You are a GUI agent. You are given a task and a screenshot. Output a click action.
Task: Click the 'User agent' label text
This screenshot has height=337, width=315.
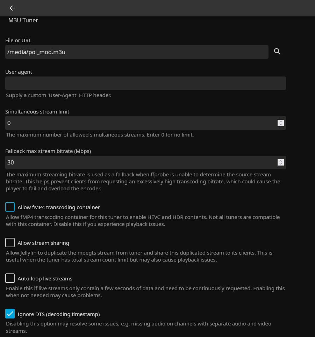pyautogui.click(x=19, y=72)
